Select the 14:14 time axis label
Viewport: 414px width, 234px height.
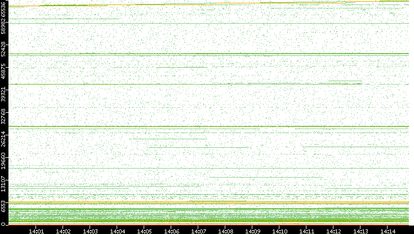pyautogui.click(x=388, y=231)
